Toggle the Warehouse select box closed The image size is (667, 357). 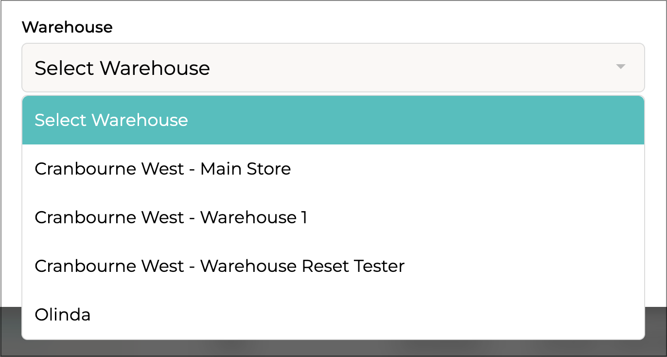click(333, 68)
